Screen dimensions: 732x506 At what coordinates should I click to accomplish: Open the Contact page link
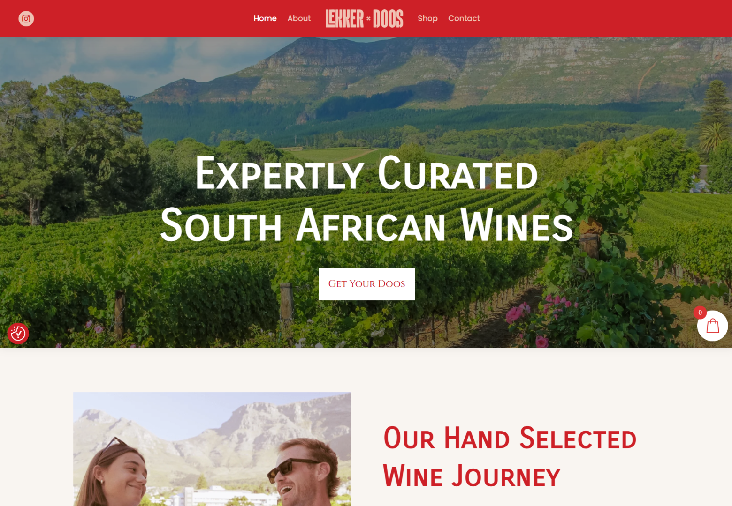coord(464,18)
